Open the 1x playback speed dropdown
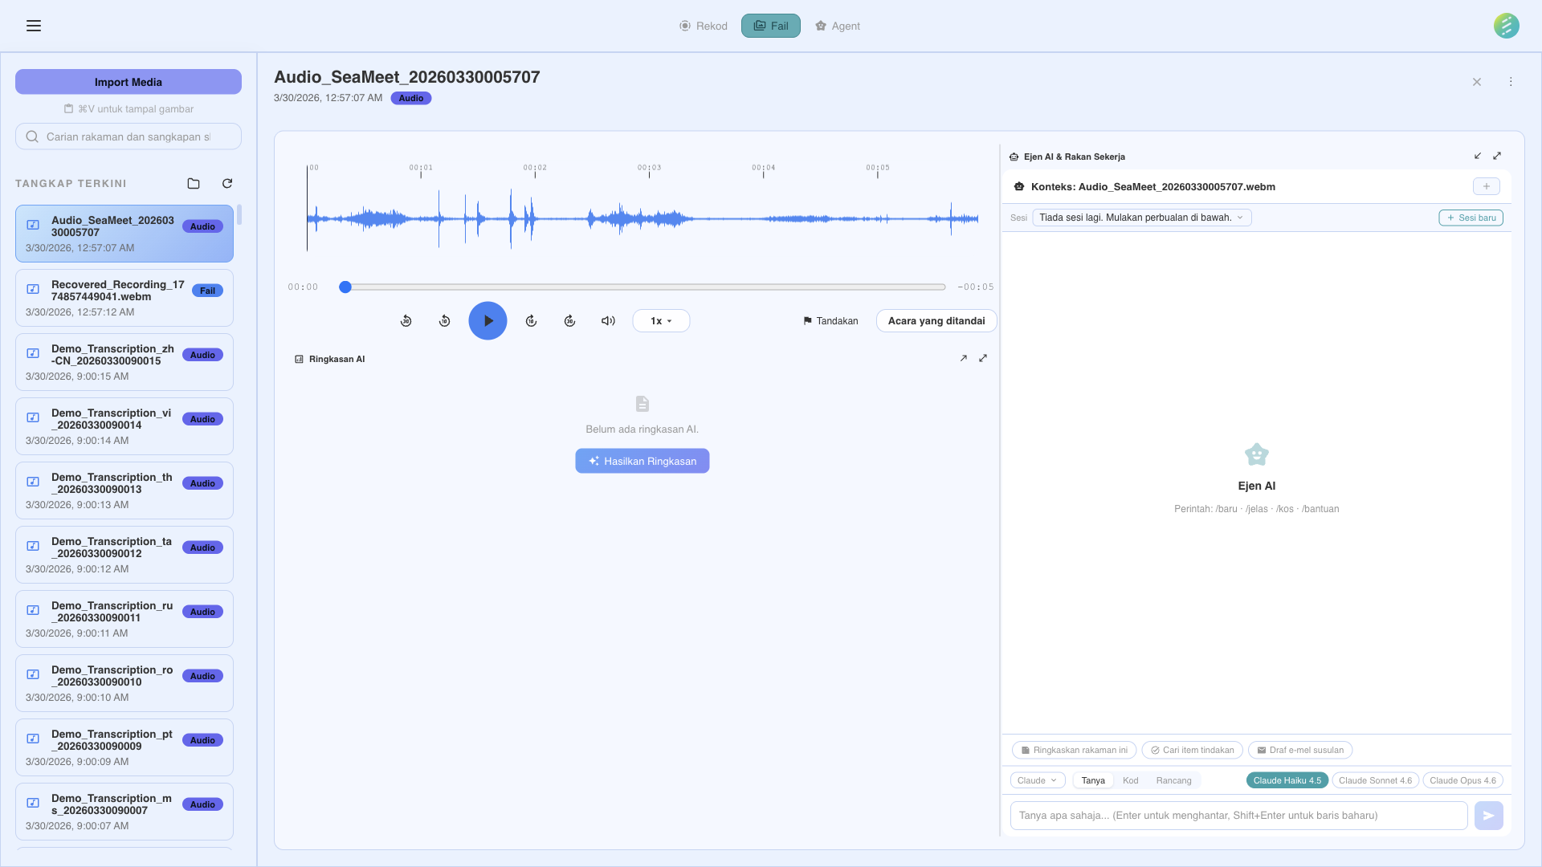The image size is (1542, 867). coord(660,321)
